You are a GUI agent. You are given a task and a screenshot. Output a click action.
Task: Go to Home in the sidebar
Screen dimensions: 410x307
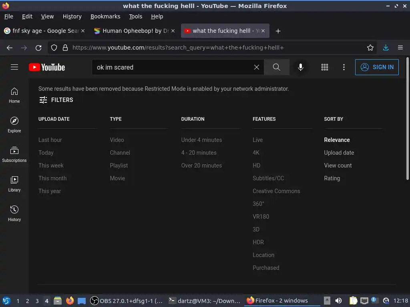point(14,95)
